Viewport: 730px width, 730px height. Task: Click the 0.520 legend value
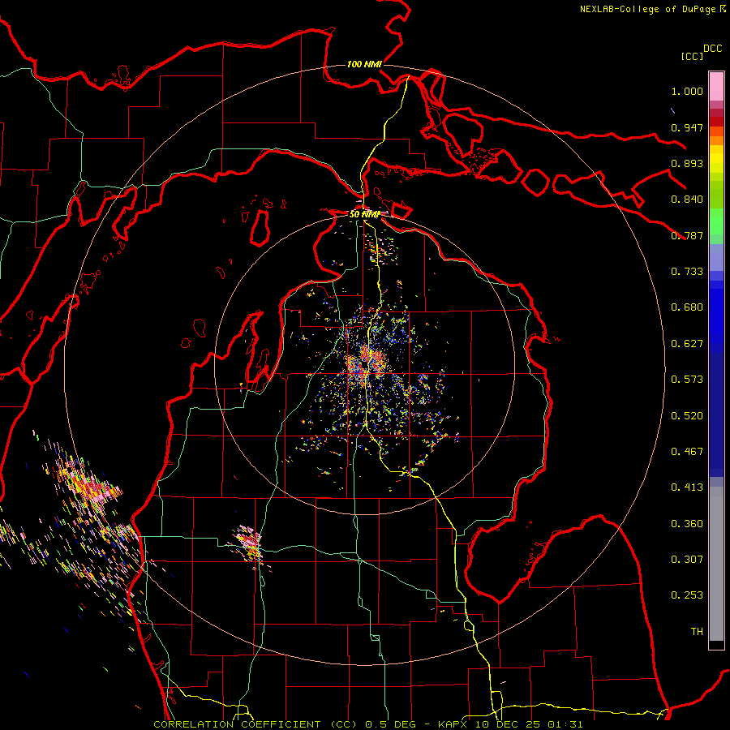pyautogui.click(x=687, y=416)
